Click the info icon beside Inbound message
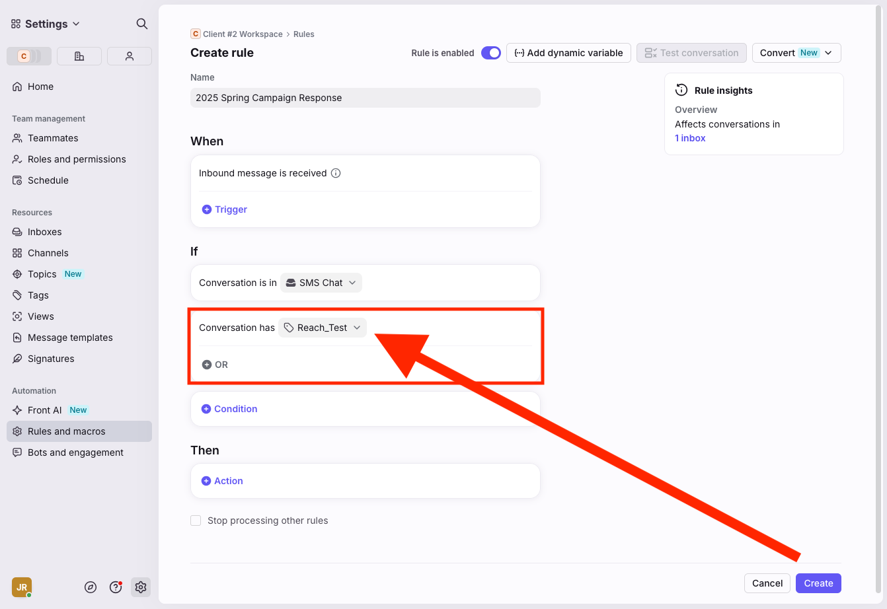Screen dimensions: 887x609 tap(336, 173)
